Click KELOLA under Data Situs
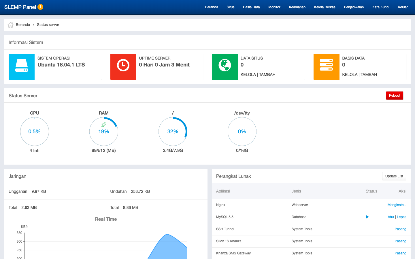415x259 pixels. [248, 75]
